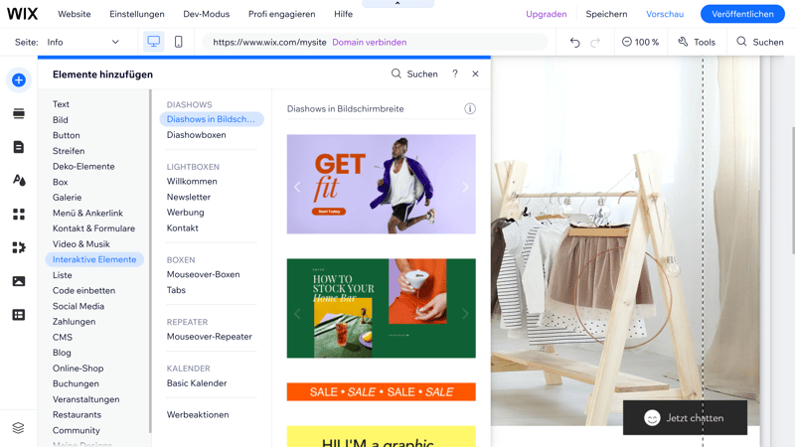
Task: Select Interaktive Elemente category
Action: [x=94, y=259]
